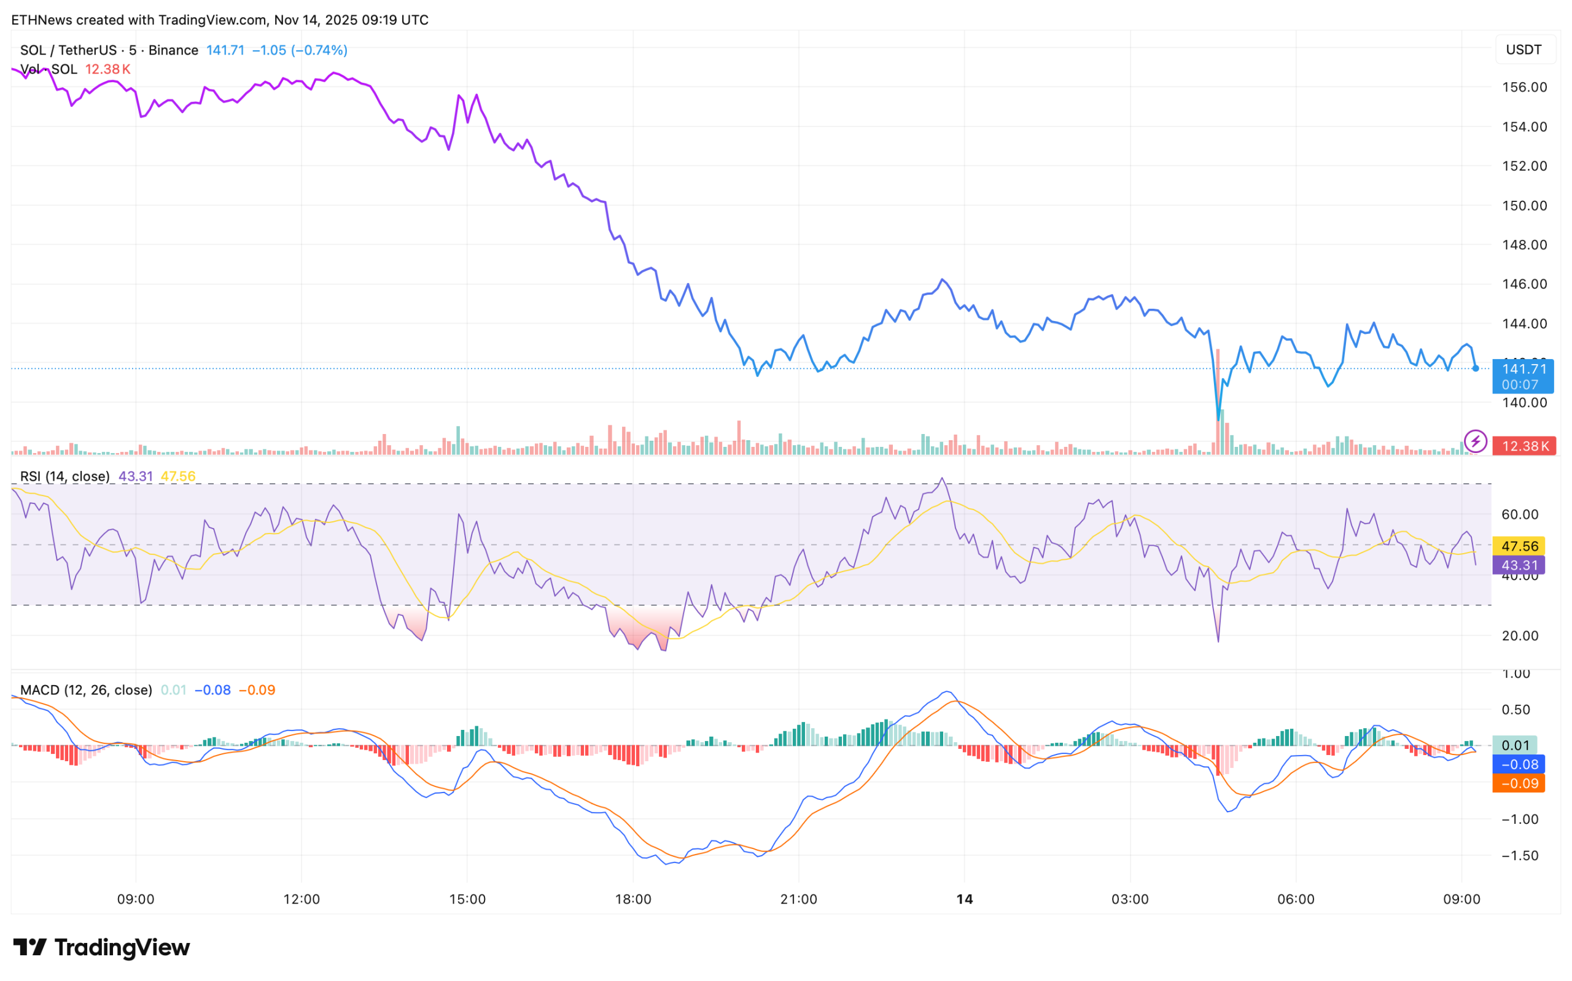Click the yellow 47.56 RSI axis label
The image size is (1572, 981).
click(x=1519, y=546)
